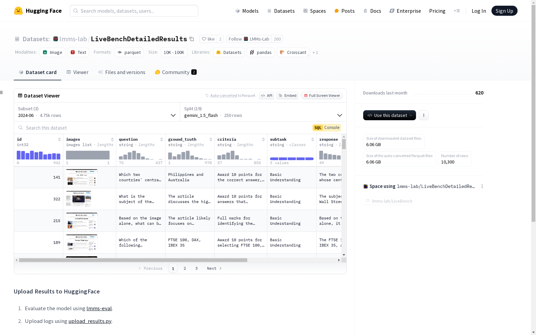The width and height of the screenshot is (536, 335).
Task: Show the +1 additional libraries
Action: pyautogui.click(x=315, y=52)
